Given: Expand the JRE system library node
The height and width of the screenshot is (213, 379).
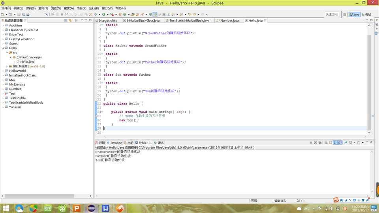Looking at the screenshot, I should pos(7,66).
